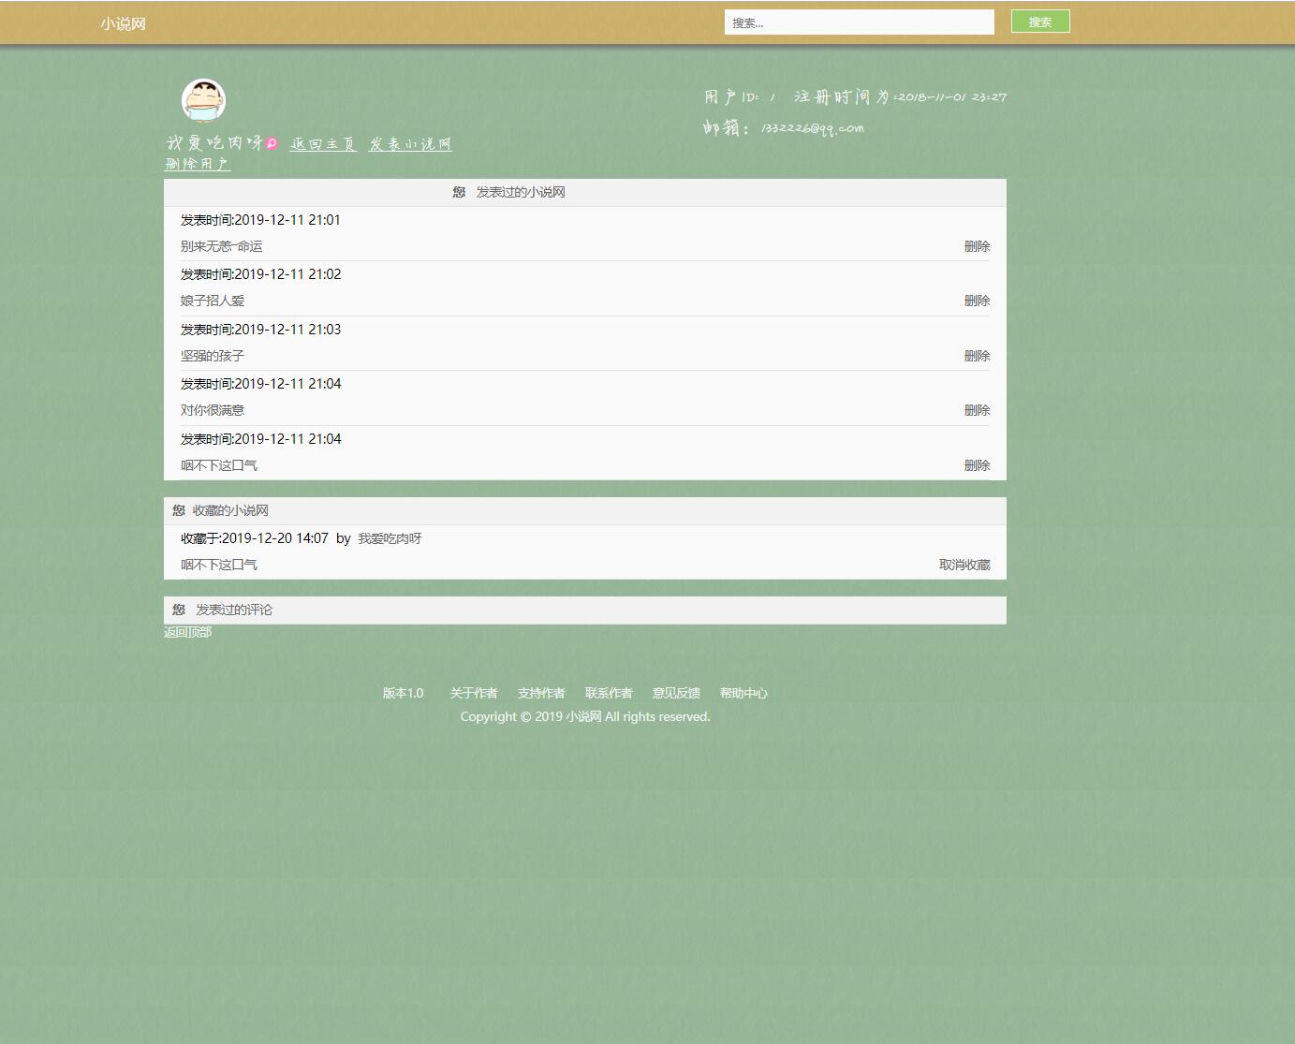Click the 删除用户 link

[197, 163]
